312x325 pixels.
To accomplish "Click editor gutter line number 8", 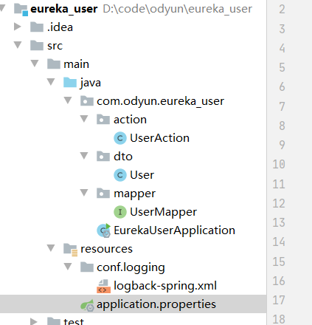I will click(x=282, y=126).
